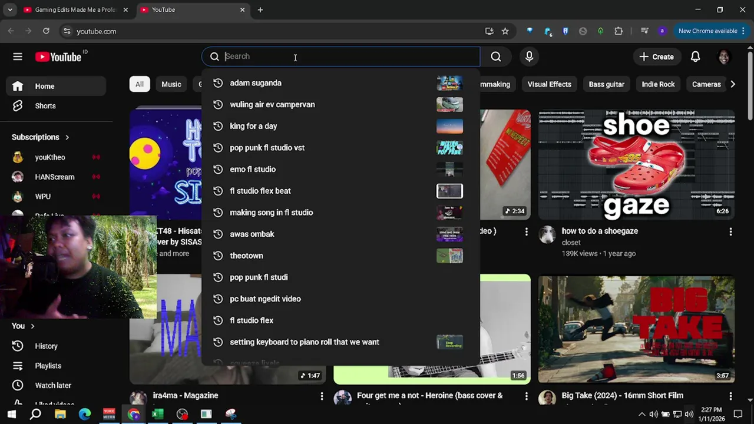Open Windows Start menu

pyautogui.click(x=12, y=414)
